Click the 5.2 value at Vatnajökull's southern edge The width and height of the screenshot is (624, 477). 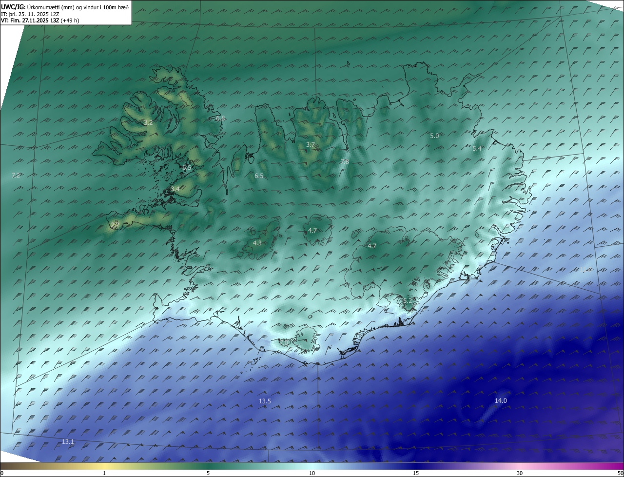407,300
